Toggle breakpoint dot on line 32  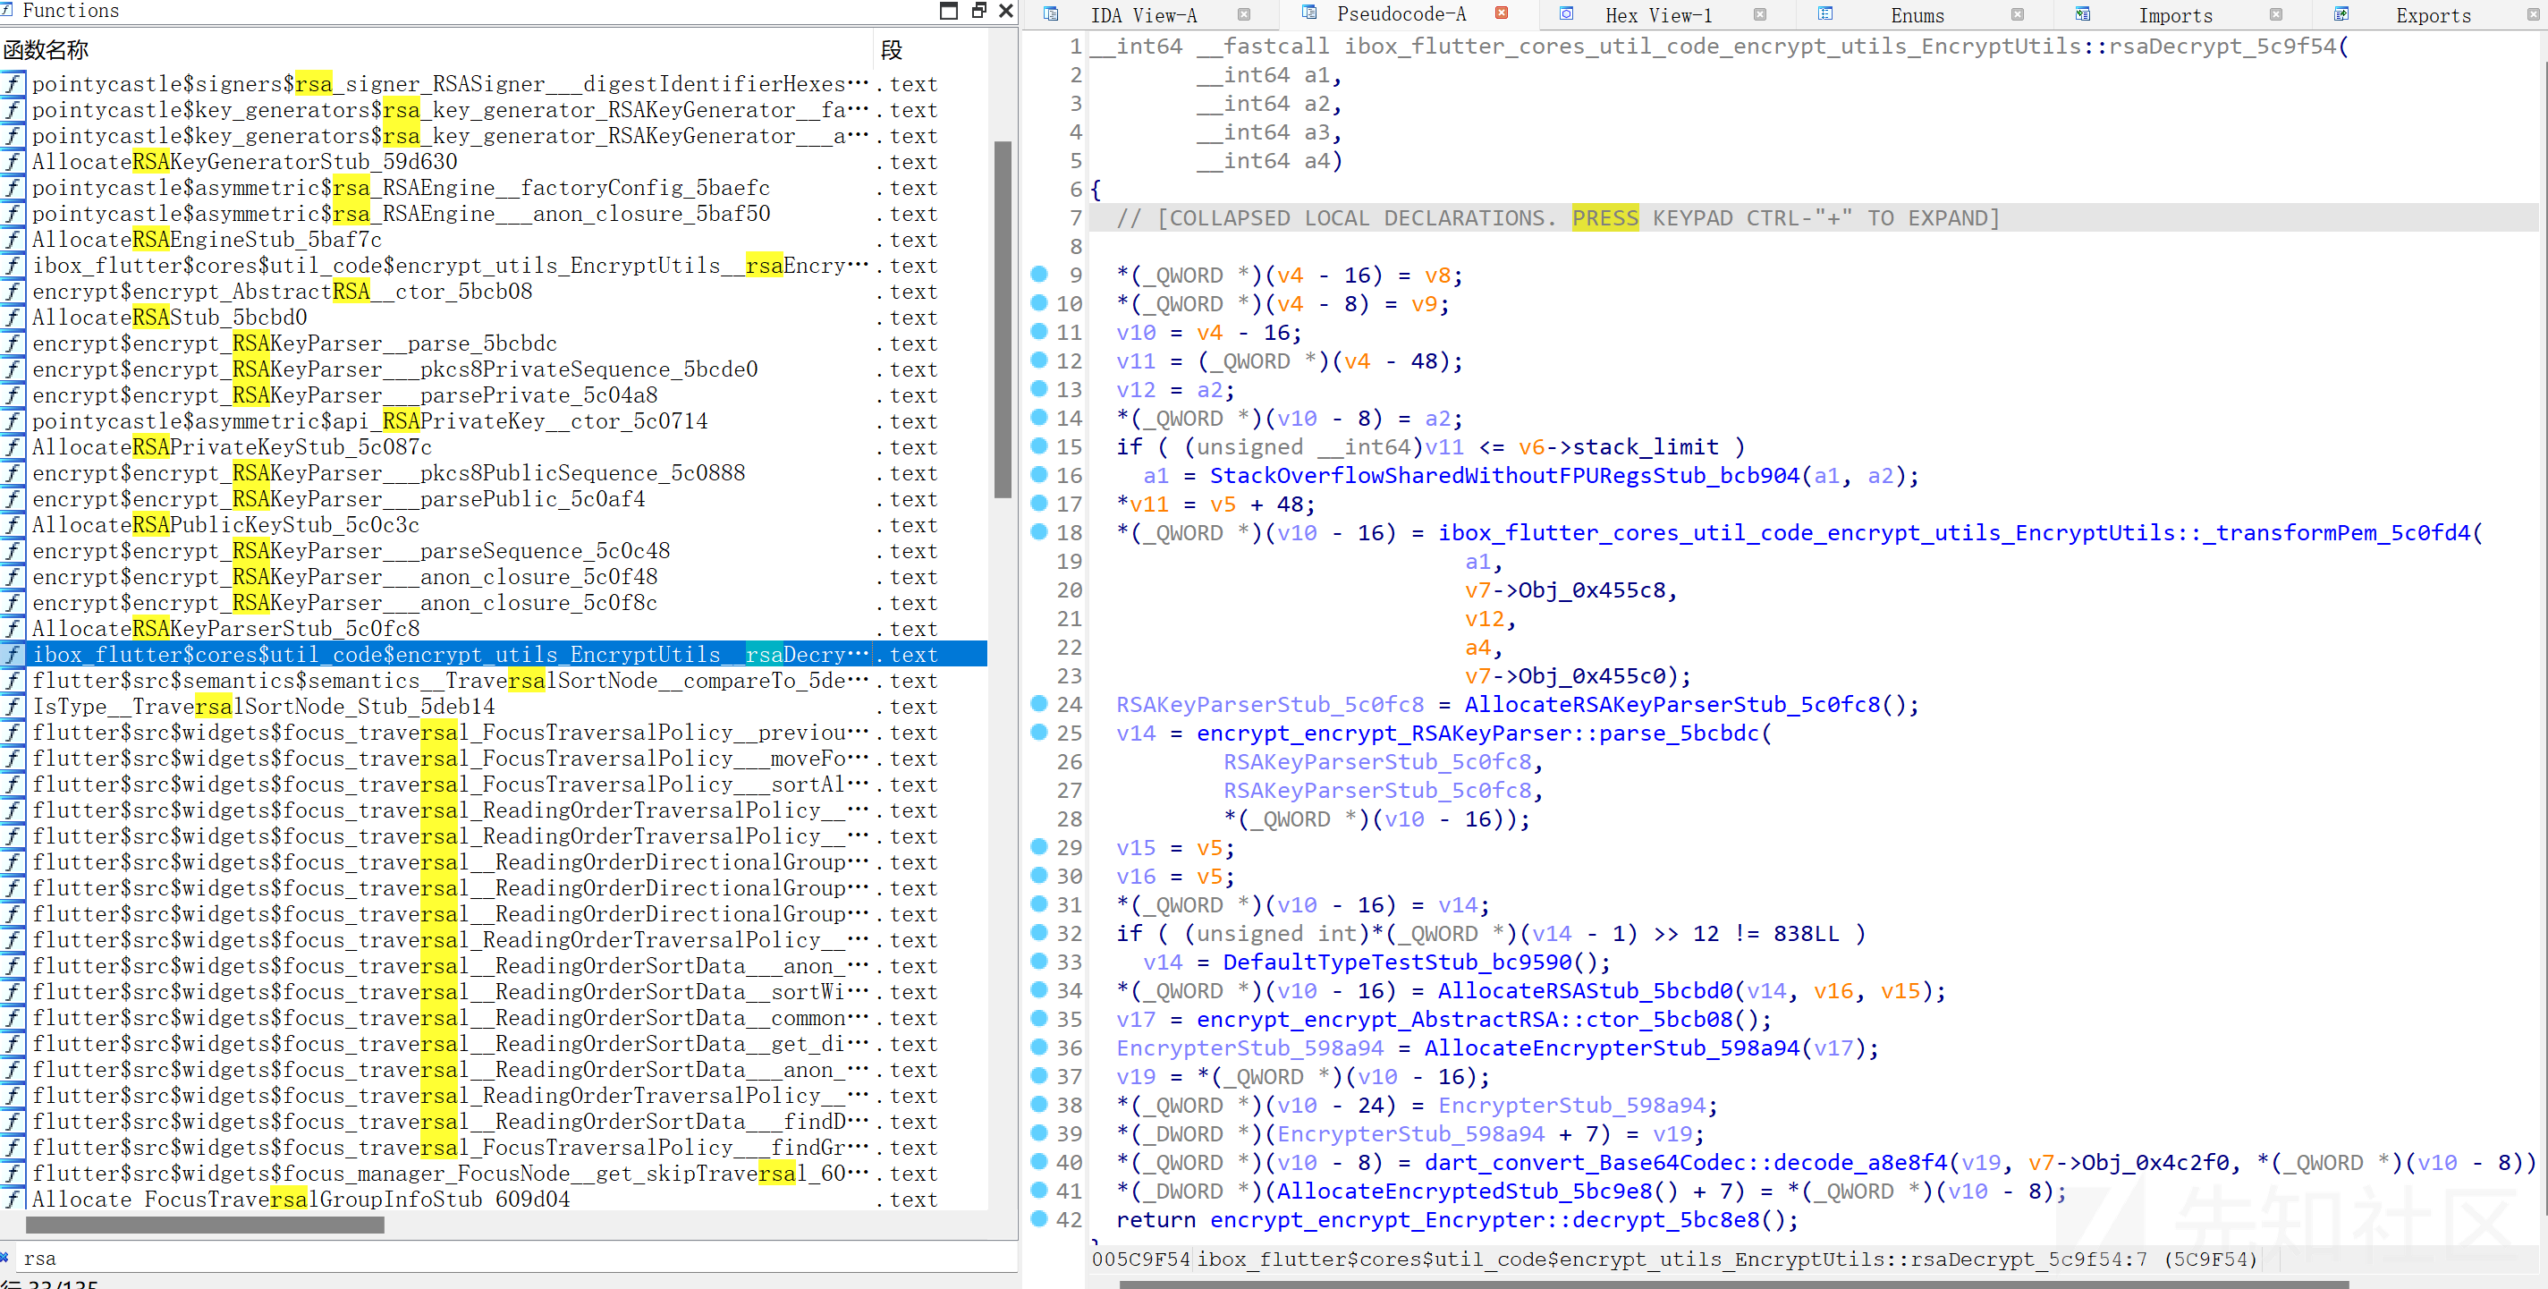(x=1038, y=933)
